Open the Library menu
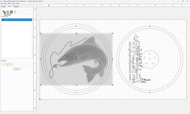190x114 pixels. [x=9, y=3]
